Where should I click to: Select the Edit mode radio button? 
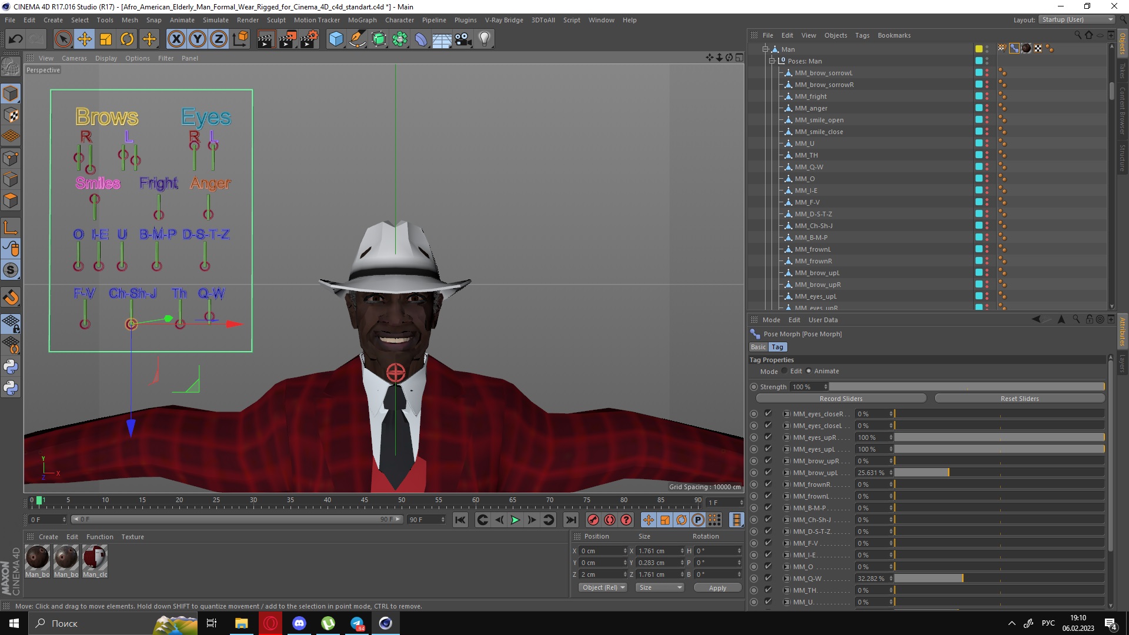coord(784,371)
